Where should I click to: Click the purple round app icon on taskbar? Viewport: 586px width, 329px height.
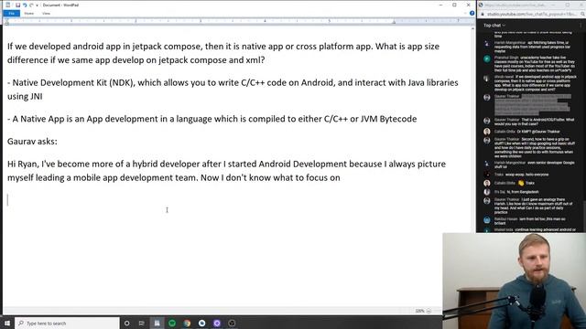[217, 323]
